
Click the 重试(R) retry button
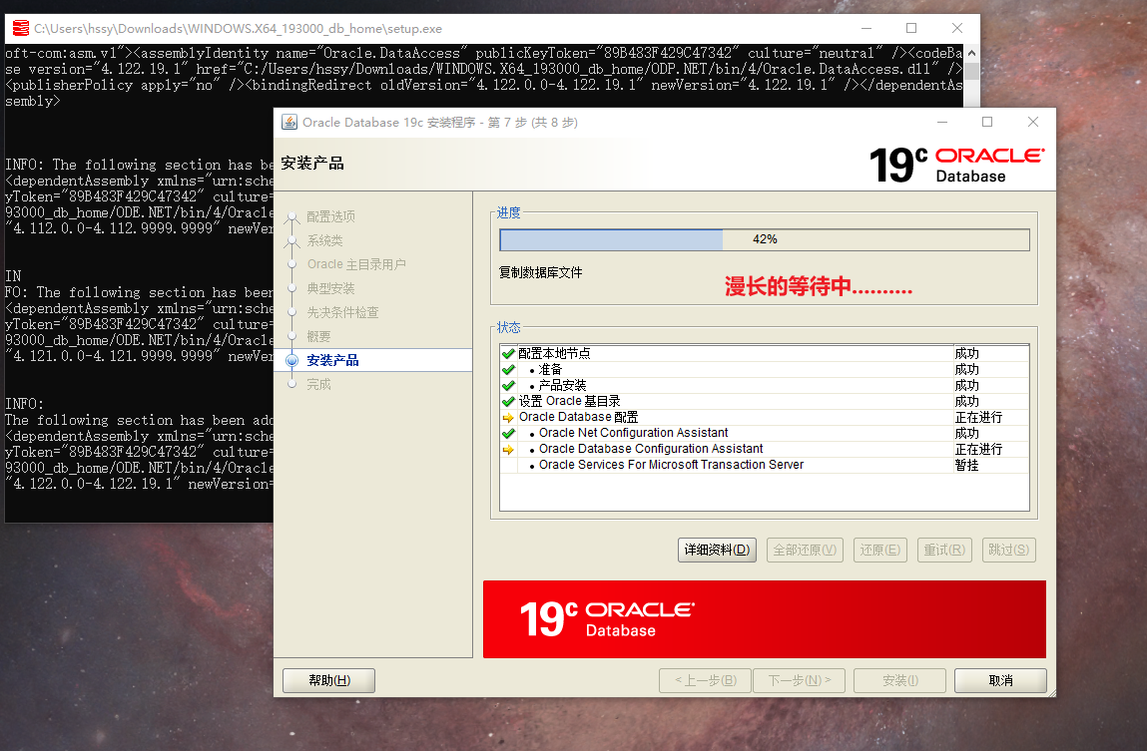coord(944,551)
